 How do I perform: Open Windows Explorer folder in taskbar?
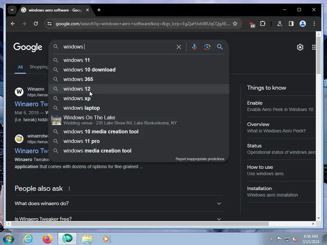click(x=87, y=239)
